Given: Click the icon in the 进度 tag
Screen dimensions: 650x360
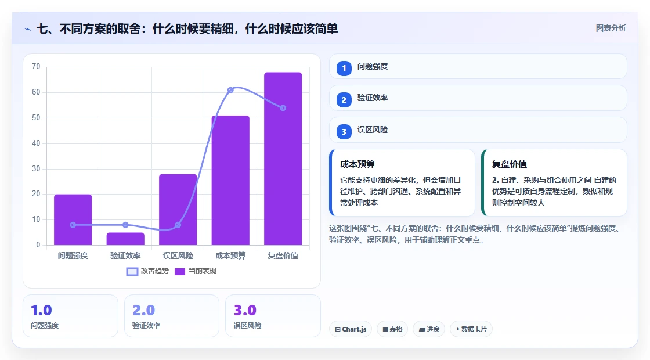Looking at the screenshot, I should 422,329.
